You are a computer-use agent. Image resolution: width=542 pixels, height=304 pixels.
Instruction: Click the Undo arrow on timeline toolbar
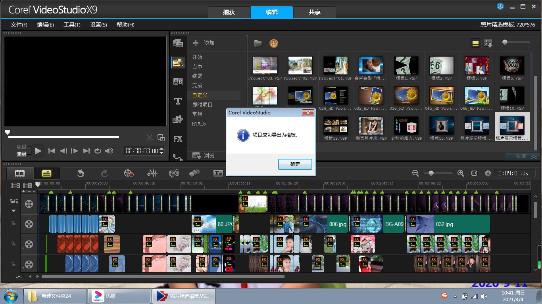(81, 173)
